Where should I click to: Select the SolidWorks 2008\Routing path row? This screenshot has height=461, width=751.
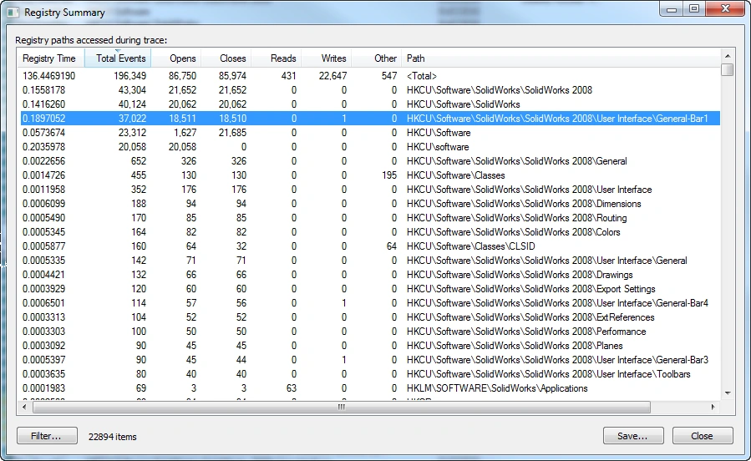point(370,218)
